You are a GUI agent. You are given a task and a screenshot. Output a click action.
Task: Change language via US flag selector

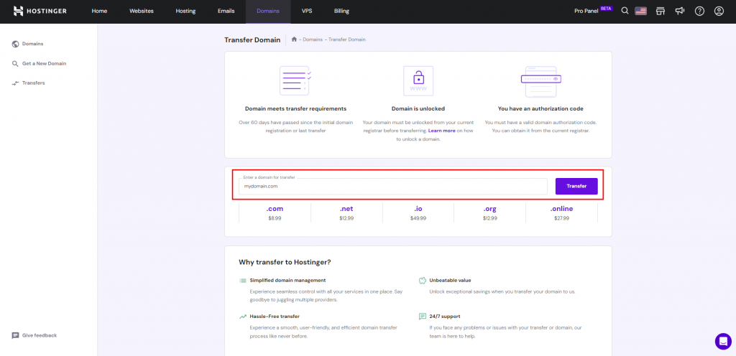click(x=641, y=11)
